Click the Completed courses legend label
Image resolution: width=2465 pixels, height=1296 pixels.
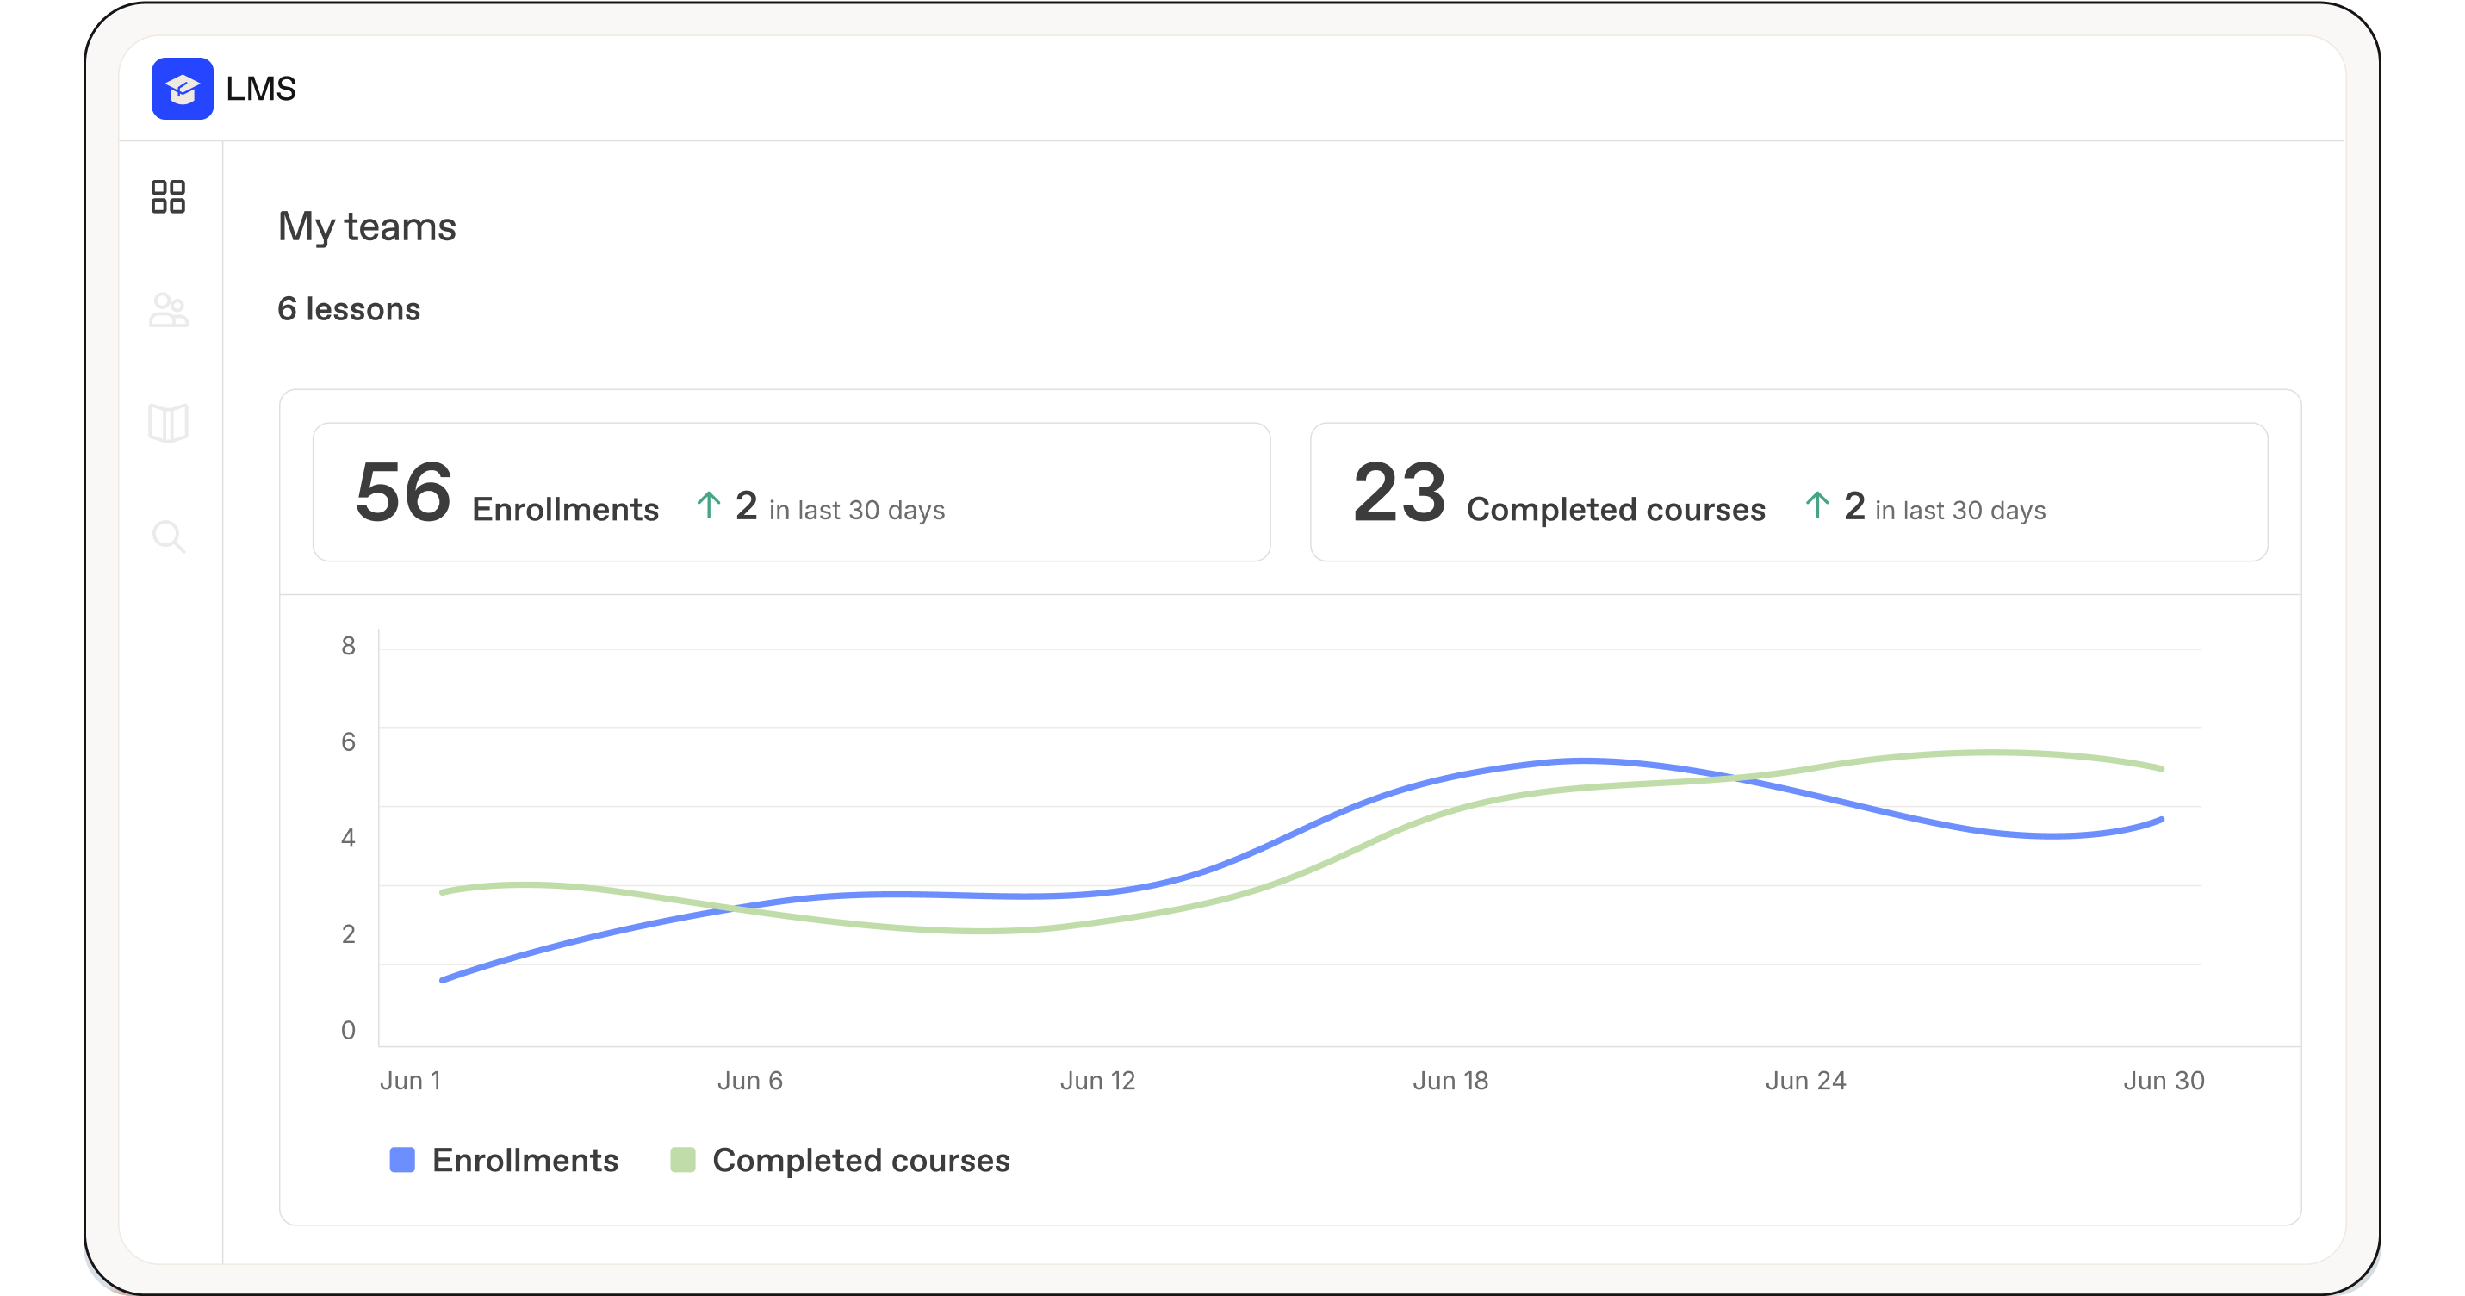[x=860, y=1160]
